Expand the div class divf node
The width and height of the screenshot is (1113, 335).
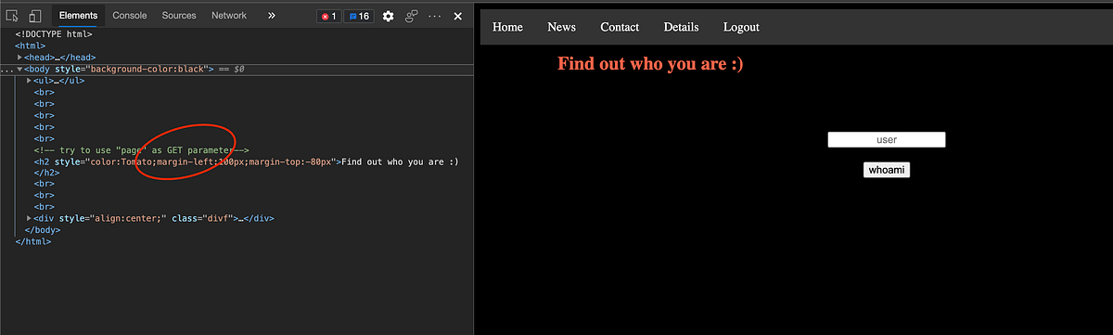[30, 219]
